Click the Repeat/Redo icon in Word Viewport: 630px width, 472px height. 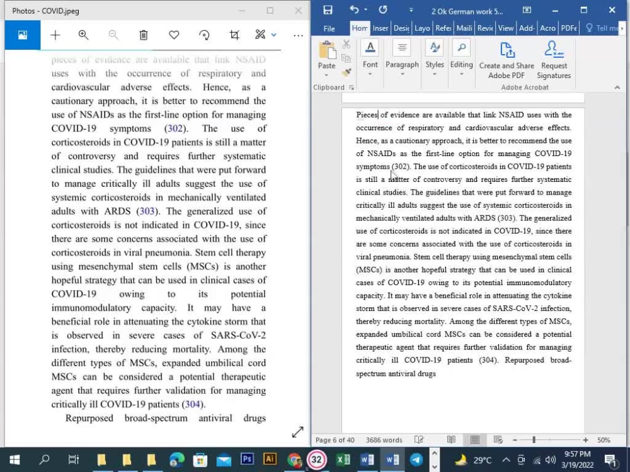383,9
